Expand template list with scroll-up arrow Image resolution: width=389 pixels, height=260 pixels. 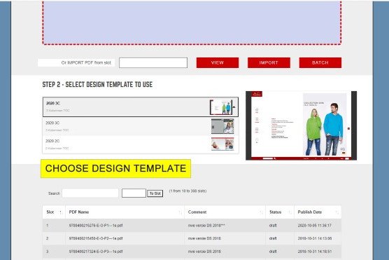(234, 107)
